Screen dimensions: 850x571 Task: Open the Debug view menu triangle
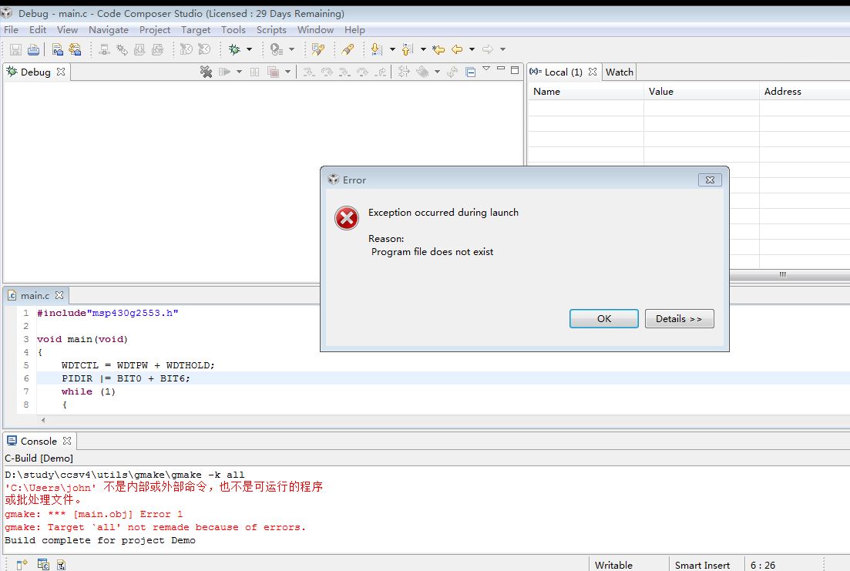click(486, 69)
